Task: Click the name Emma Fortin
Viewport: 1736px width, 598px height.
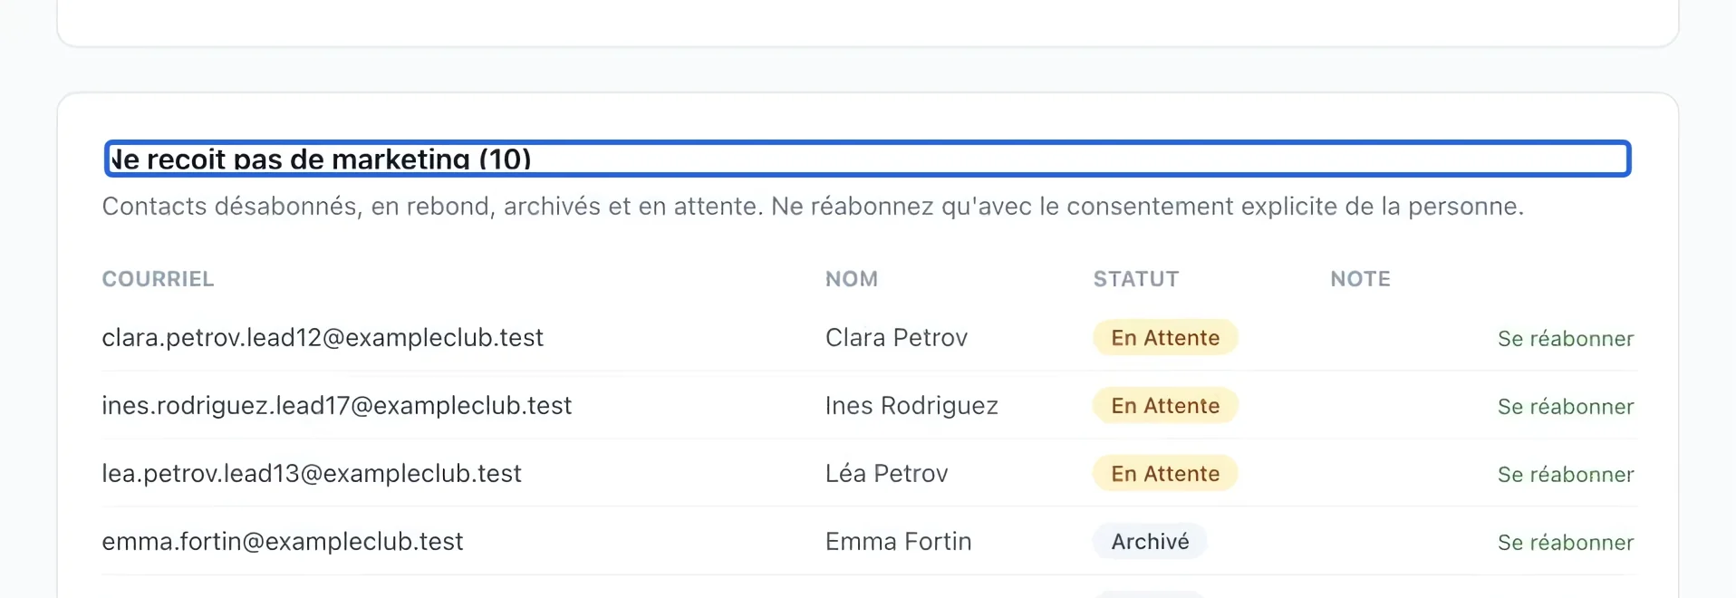Action: click(x=898, y=542)
